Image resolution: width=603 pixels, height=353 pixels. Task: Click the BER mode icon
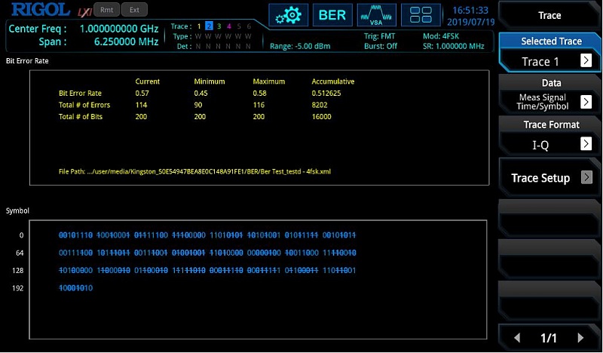(332, 15)
